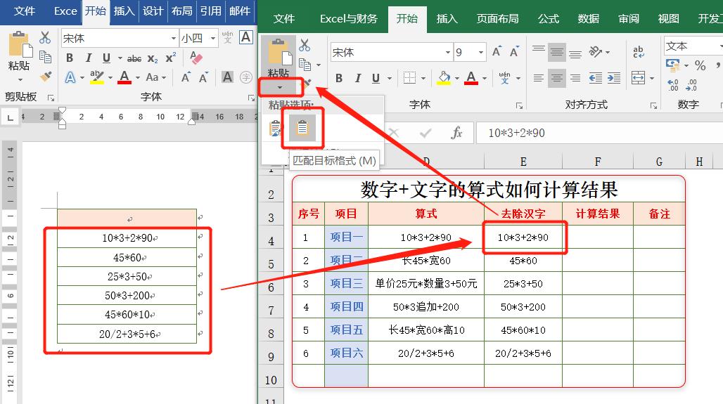
Task: Open the Excel font name dropdown 宋体
Action: pos(448,53)
